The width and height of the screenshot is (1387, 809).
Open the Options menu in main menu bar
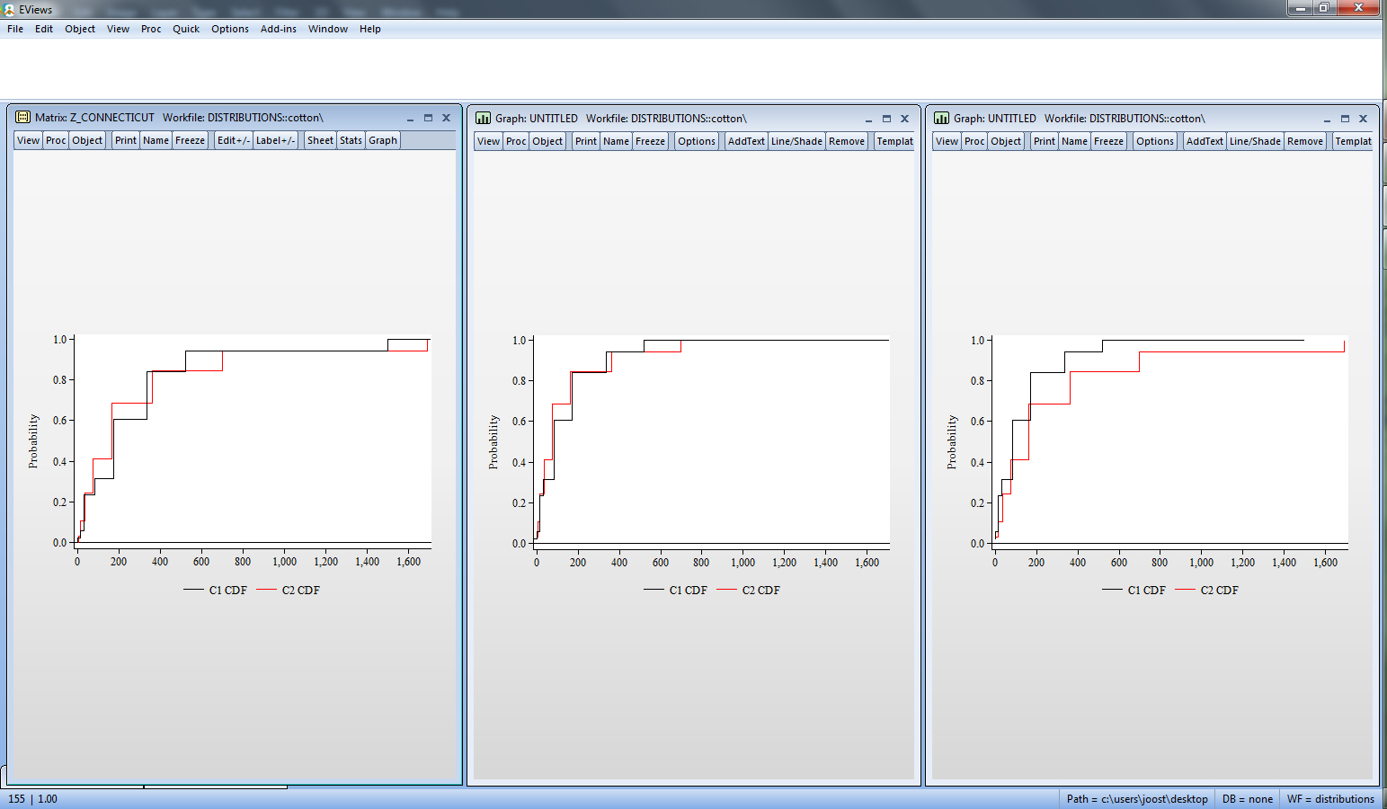[230, 29]
